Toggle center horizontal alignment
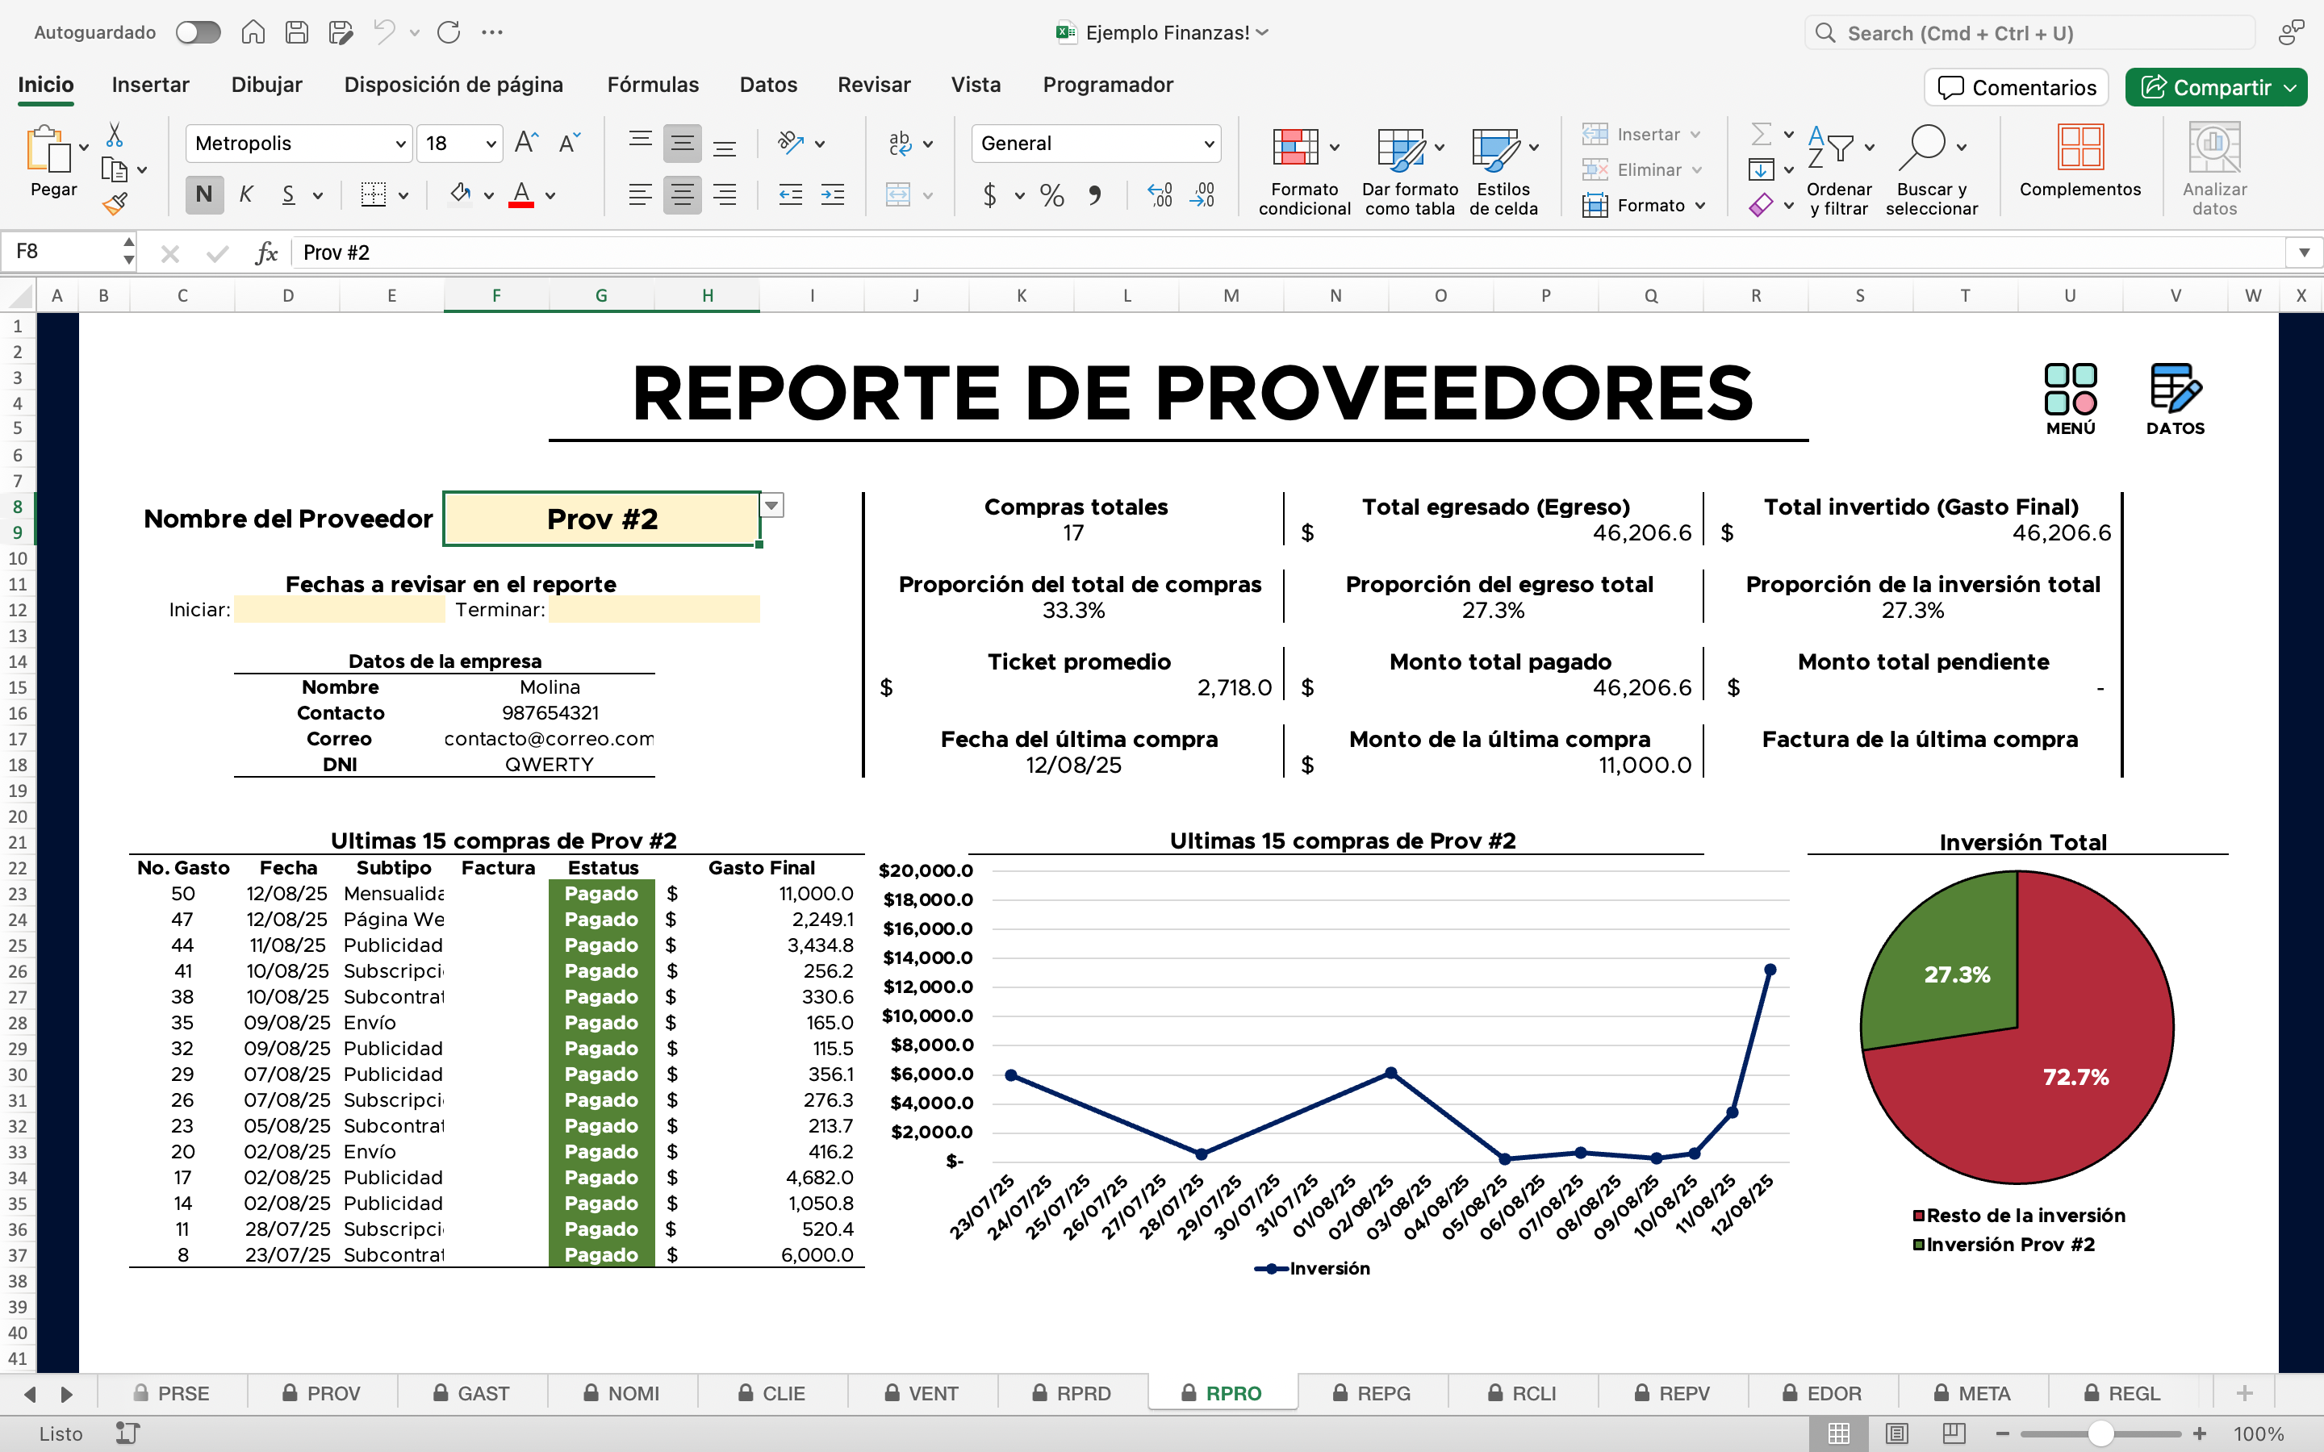2324x1452 pixels. tap(682, 195)
